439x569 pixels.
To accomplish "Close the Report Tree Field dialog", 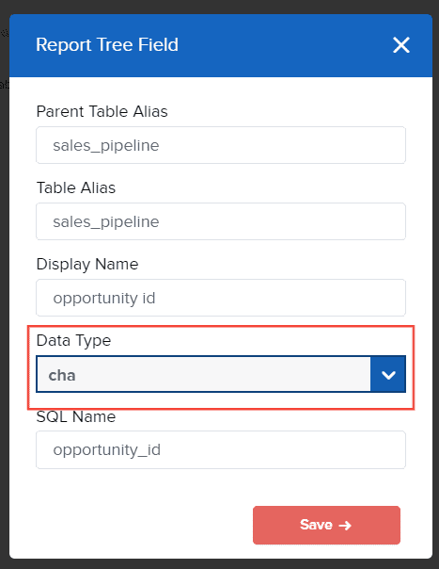I will pyautogui.click(x=401, y=45).
